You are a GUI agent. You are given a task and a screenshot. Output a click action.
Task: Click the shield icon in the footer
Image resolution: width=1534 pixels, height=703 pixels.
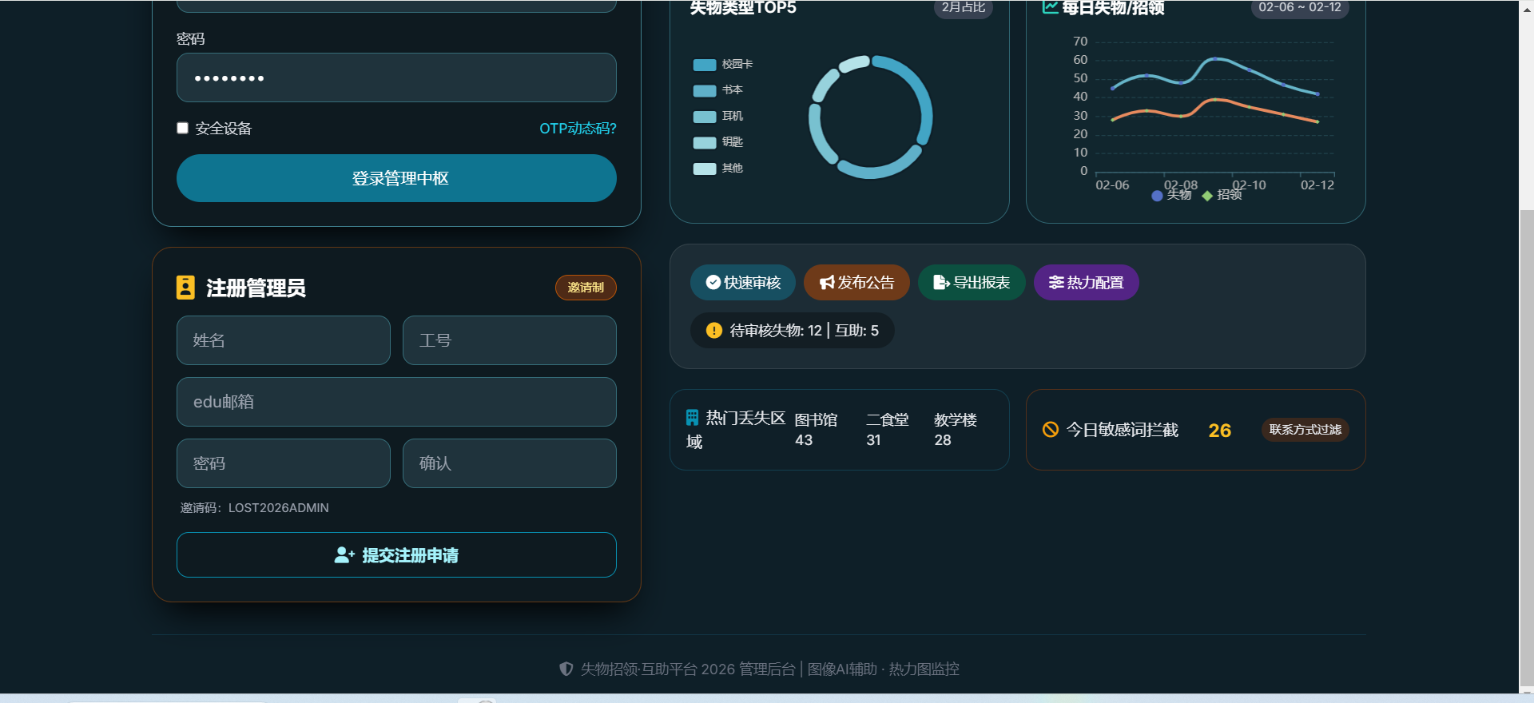(x=566, y=669)
